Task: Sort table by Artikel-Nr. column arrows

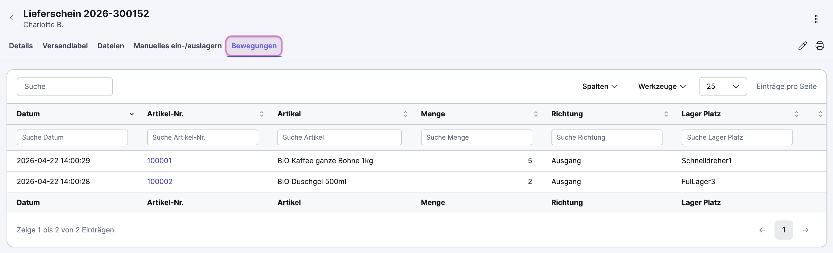Action: pyautogui.click(x=262, y=114)
